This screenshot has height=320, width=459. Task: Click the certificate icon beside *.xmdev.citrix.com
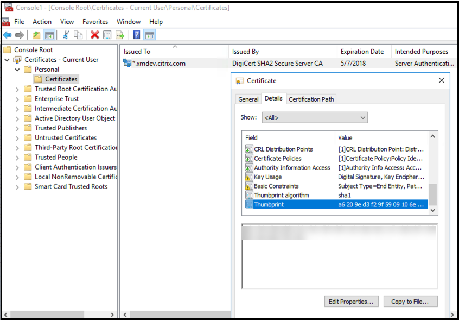coord(127,63)
